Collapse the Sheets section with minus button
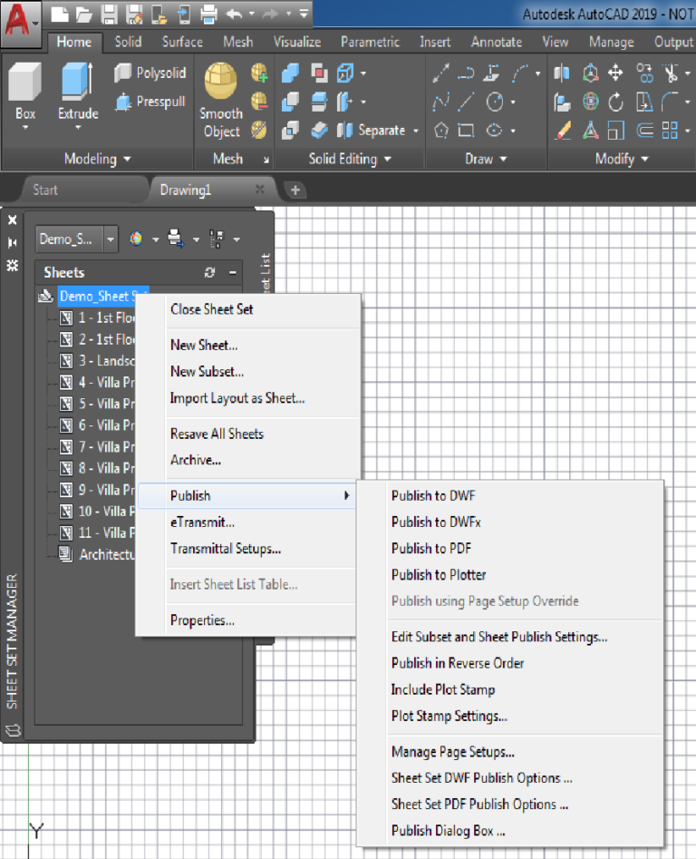Screen dimensions: 696x859 tap(233, 272)
